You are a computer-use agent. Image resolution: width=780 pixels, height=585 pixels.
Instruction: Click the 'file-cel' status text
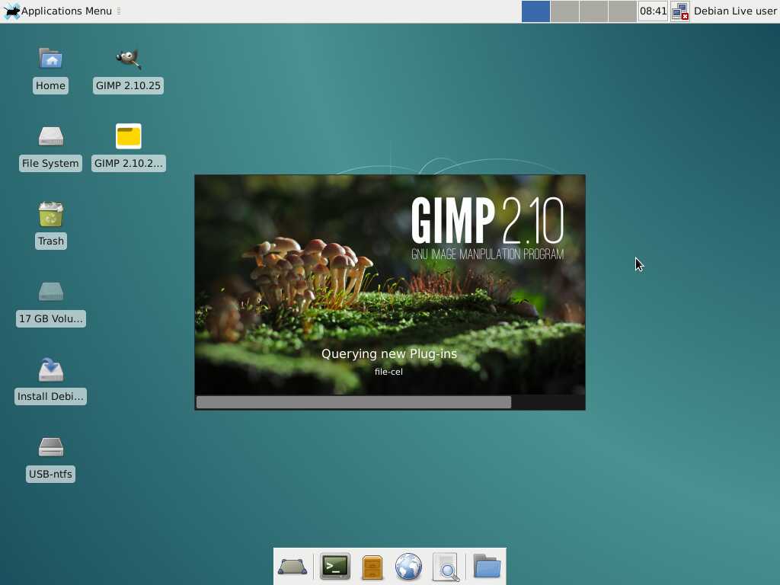tap(388, 372)
